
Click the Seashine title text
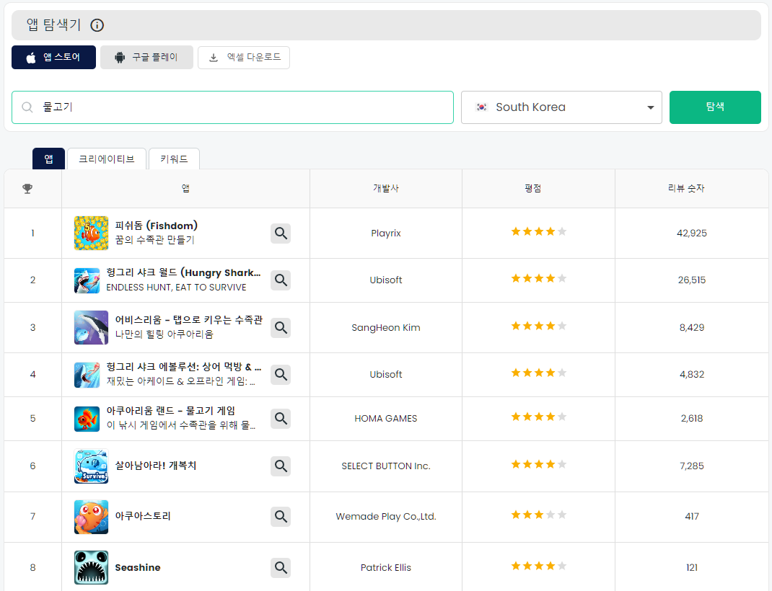138,567
